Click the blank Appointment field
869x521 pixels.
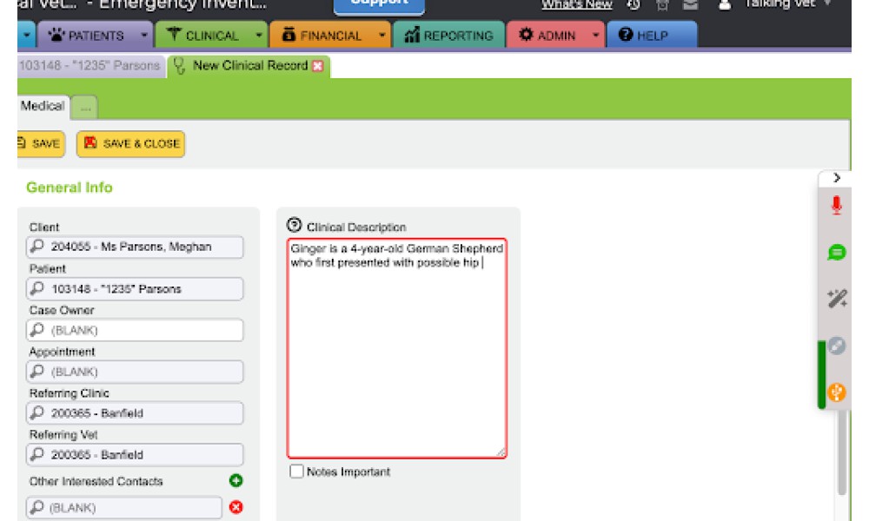click(x=135, y=372)
